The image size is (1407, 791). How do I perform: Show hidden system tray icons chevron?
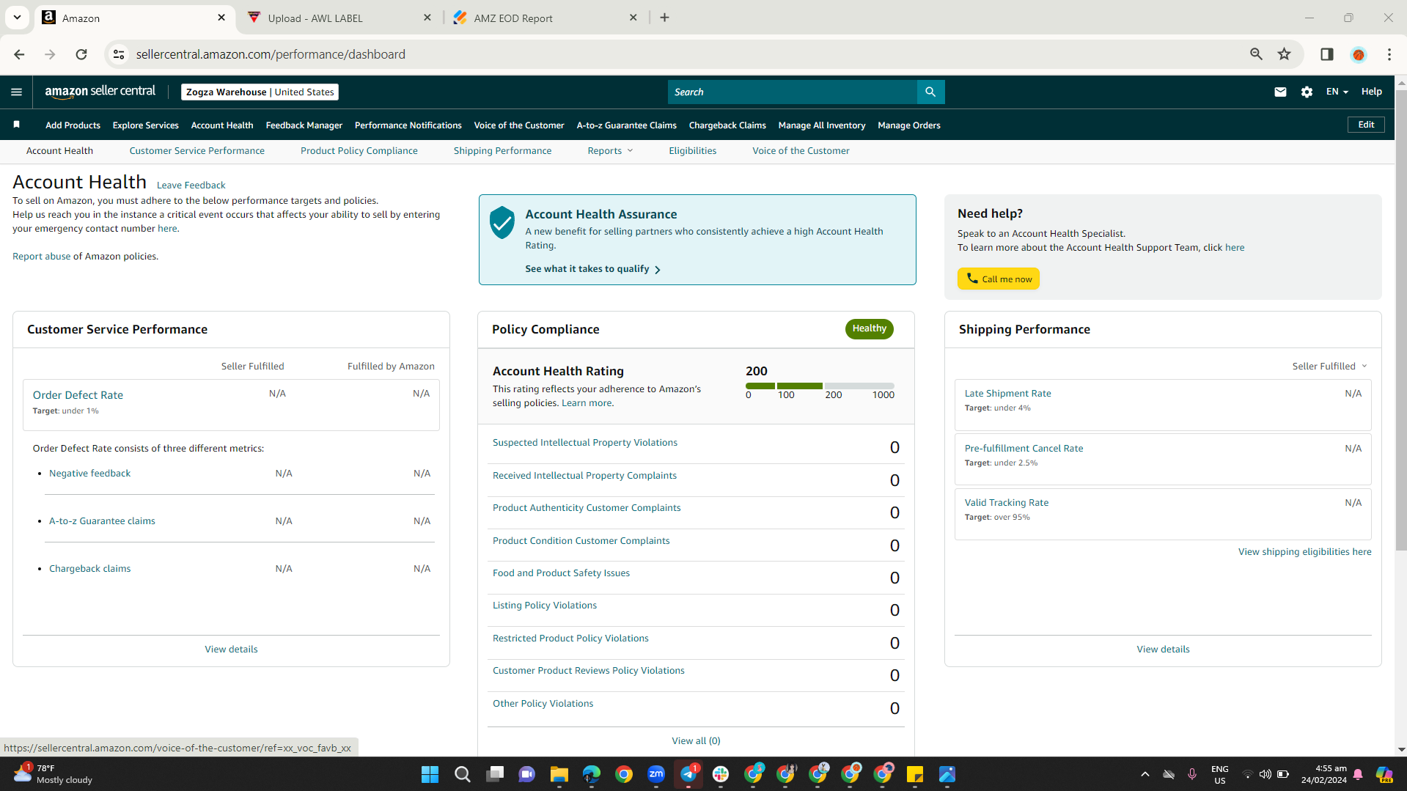click(1145, 774)
